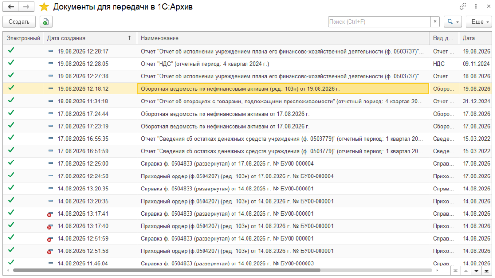Click the deleted-mark icon beside 14.08.2026 13:17:40
Image resolution: width=495 pixels, height=278 pixels.
click(50, 226)
